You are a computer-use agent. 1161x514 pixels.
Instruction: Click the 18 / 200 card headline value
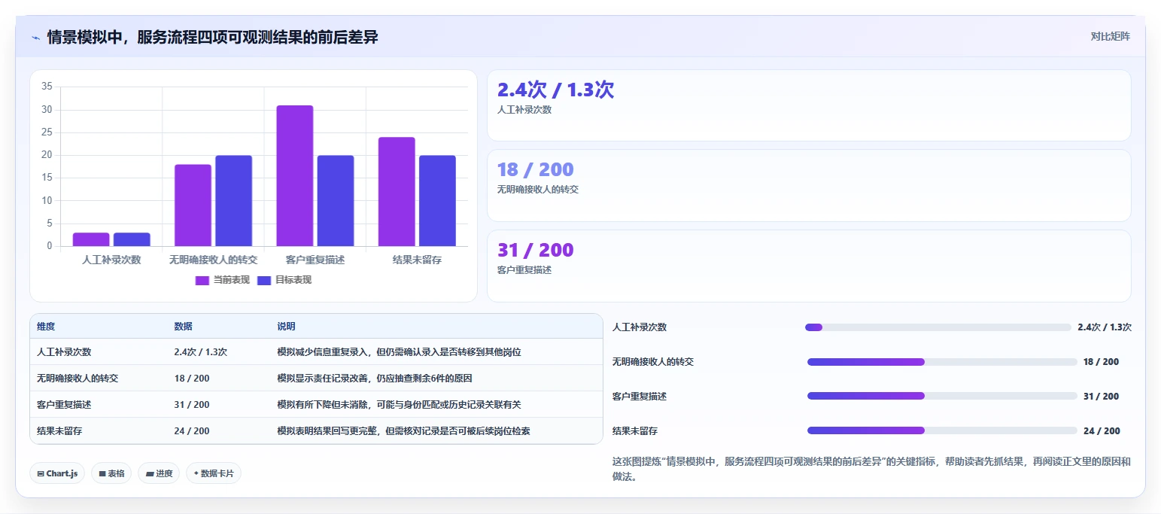(535, 169)
